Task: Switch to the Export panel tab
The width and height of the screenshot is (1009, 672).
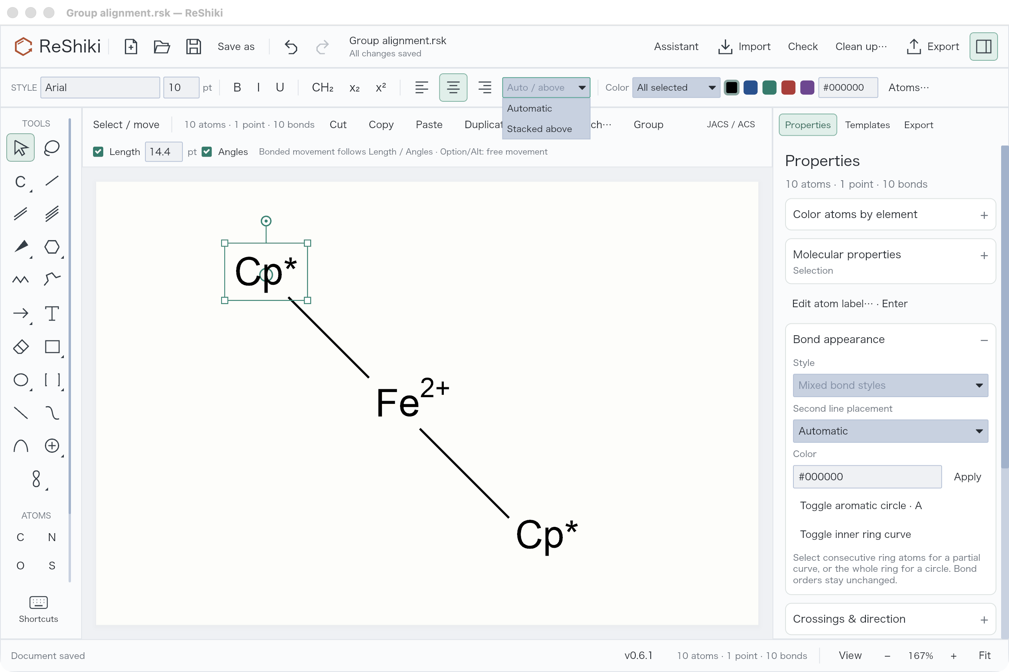Action: pos(918,125)
